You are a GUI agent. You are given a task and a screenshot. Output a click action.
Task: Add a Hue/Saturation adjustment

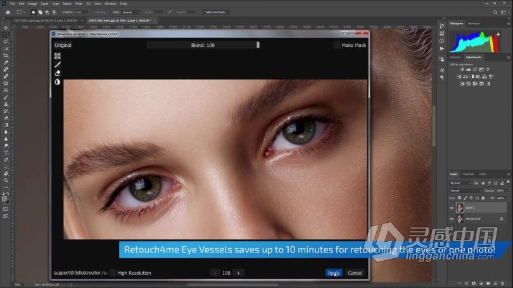(459, 77)
